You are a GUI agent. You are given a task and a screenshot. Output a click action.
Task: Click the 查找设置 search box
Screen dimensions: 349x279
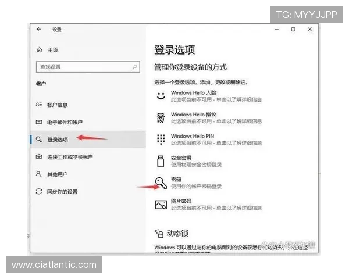point(88,67)
